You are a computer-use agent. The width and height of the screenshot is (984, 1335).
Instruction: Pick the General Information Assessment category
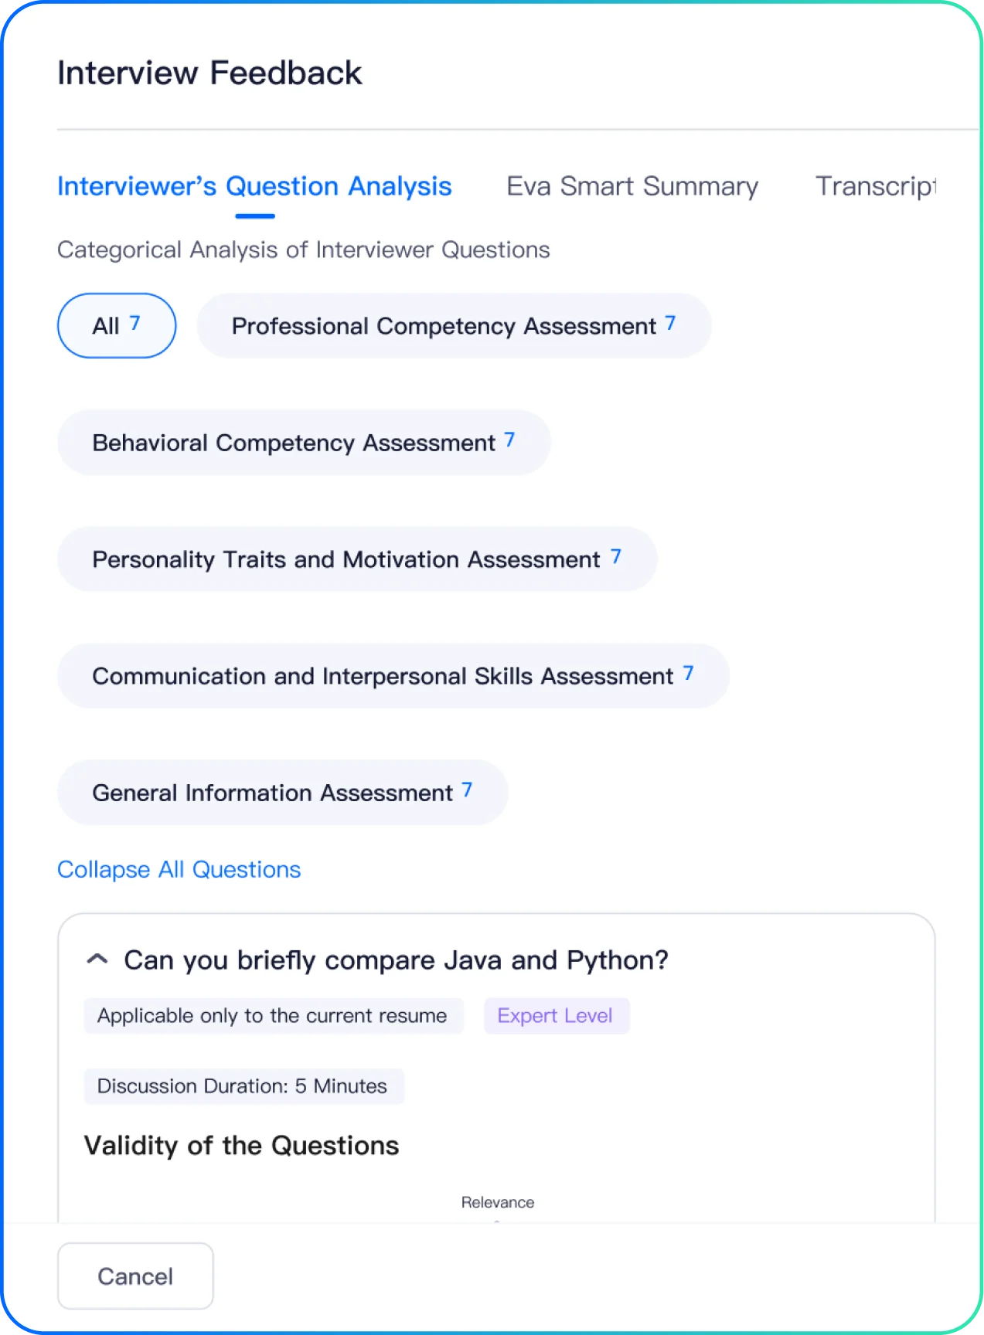[282, 793]
